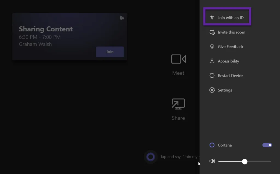Select the Restart Device text label
The width and height of the screenshot is (280, 174).
pos(230,76)
